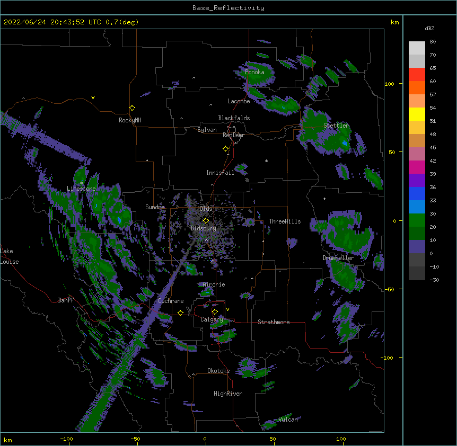Image resolution: width=457 pixels, height=446 pixels.
Task: Click the ThreeHills label
Action: tap(285, 221)
